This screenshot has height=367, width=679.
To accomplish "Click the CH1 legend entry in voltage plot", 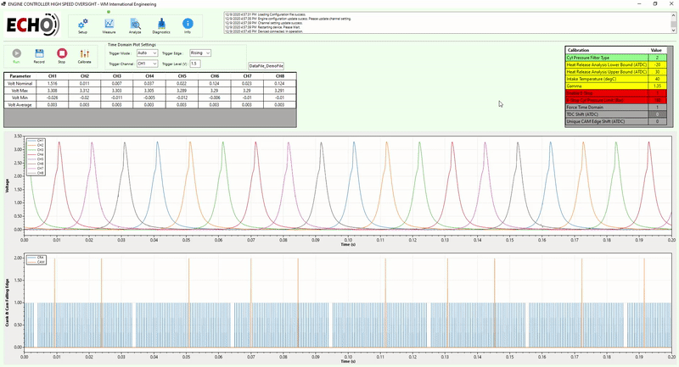I will (x=36, y=141).
